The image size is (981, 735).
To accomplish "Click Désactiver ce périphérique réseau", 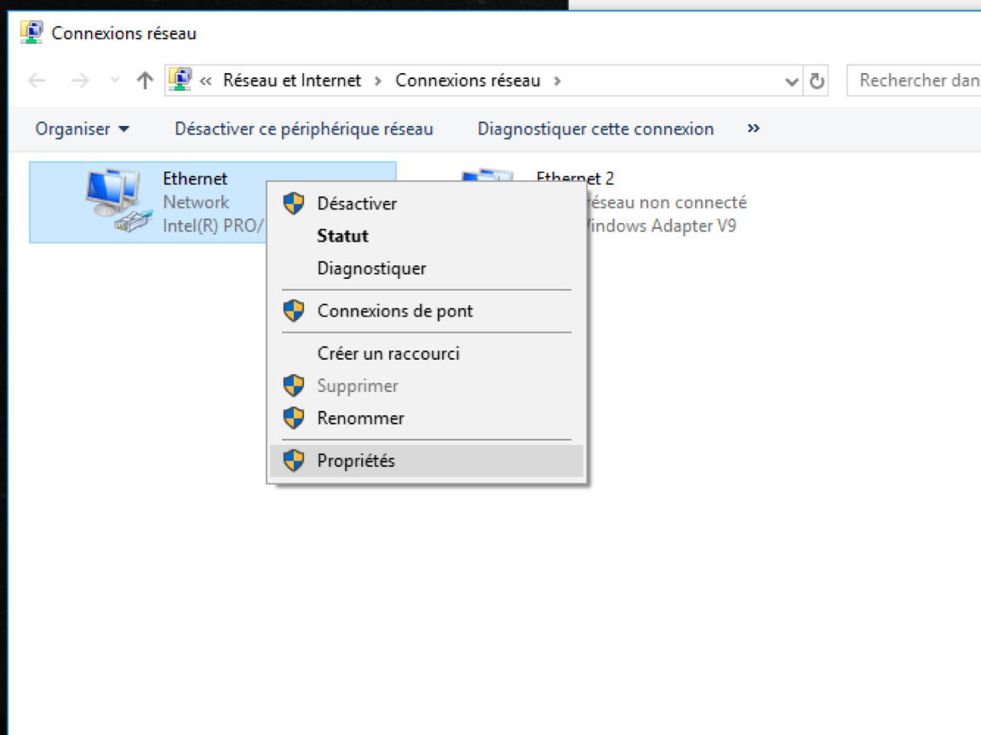I will coord(304,128).
